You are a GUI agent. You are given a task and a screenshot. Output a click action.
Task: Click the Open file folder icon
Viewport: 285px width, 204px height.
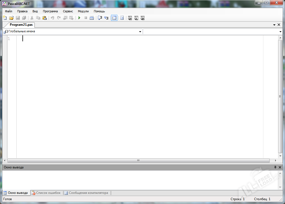[x=11, y=18]
